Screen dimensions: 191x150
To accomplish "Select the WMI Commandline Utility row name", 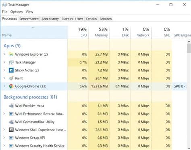I will tap(35, 122).
